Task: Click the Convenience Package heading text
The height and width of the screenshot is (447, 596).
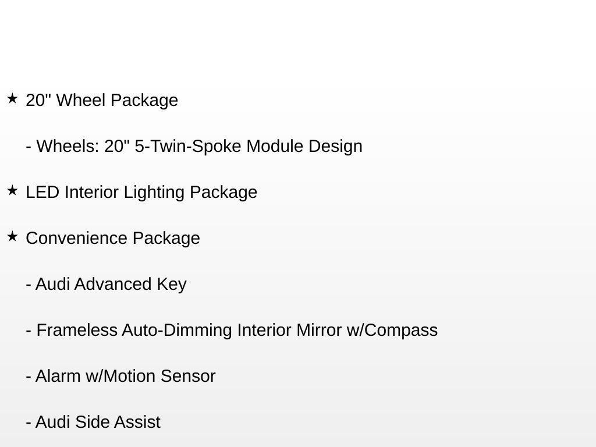Action: tap(113, 238)
